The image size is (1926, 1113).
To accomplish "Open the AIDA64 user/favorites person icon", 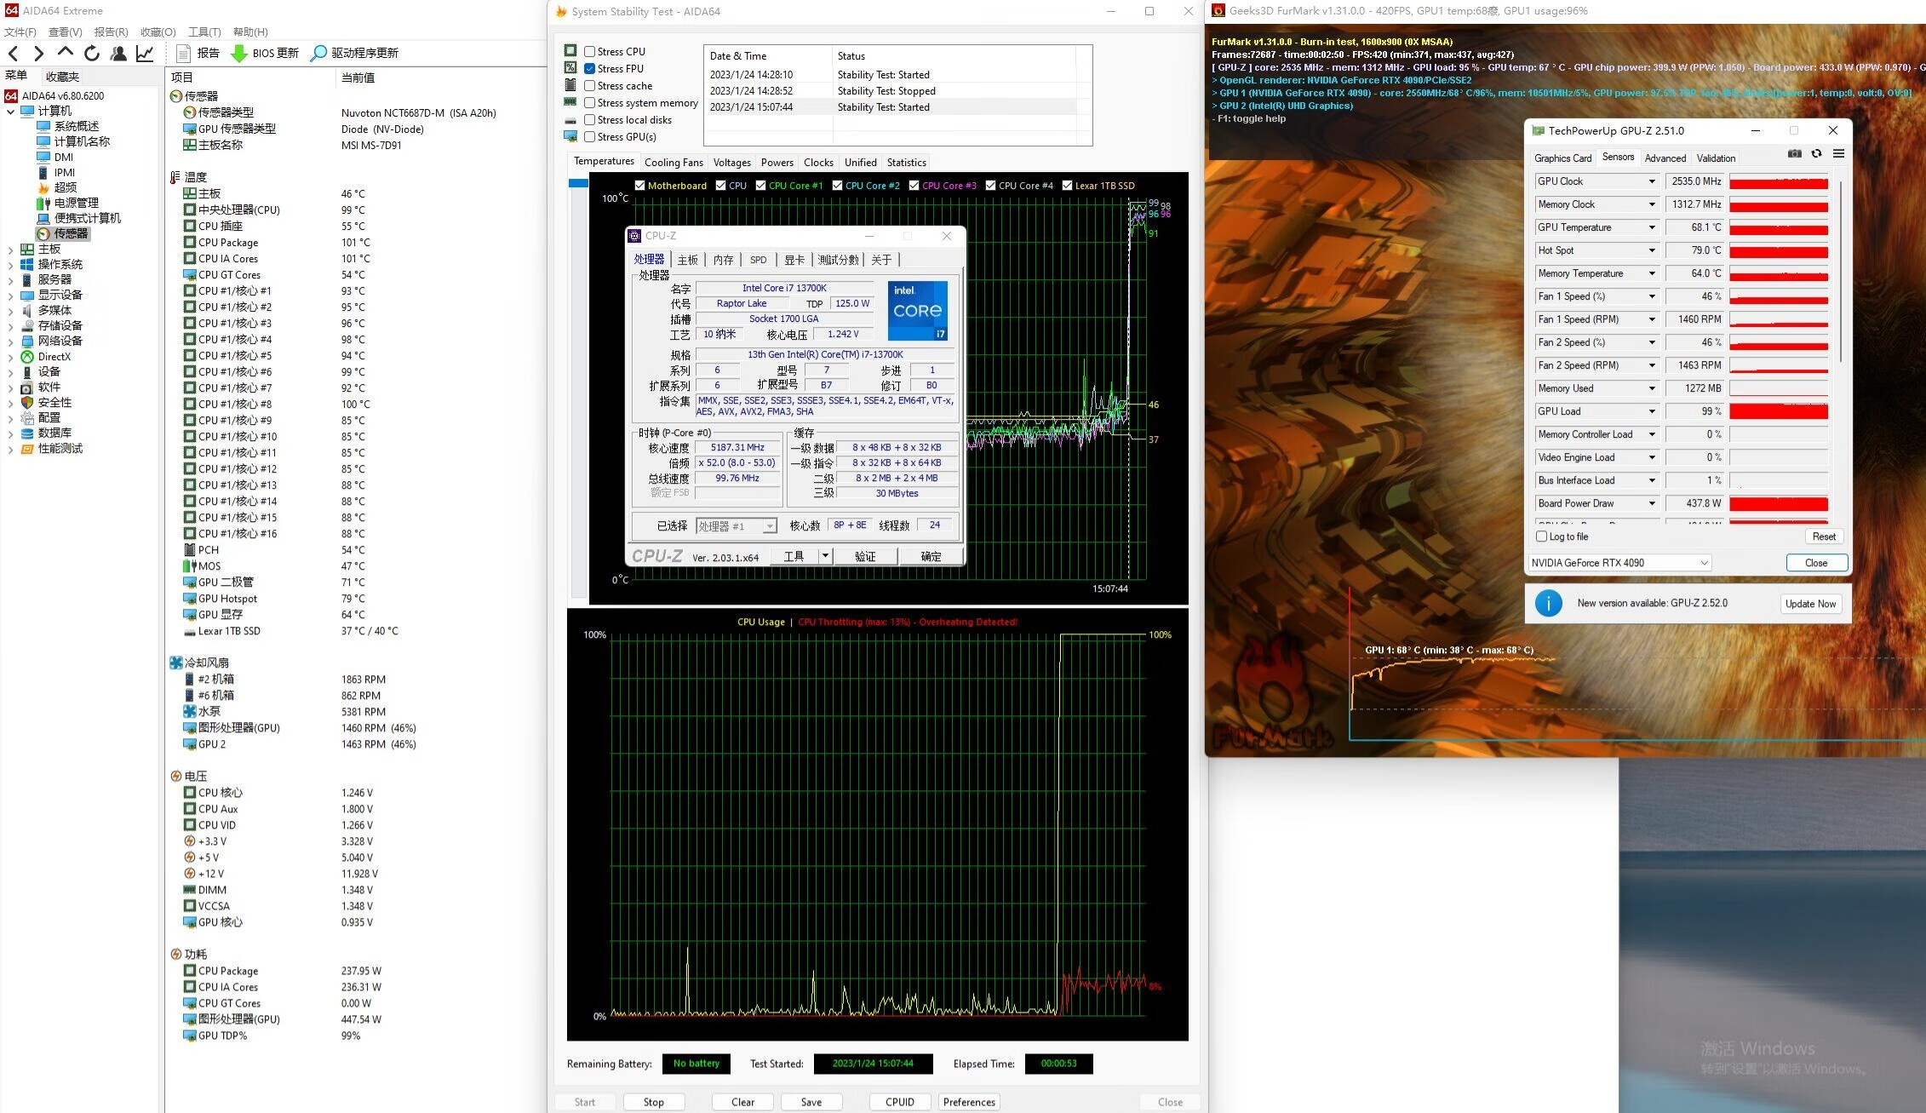I will pos(118,53).
